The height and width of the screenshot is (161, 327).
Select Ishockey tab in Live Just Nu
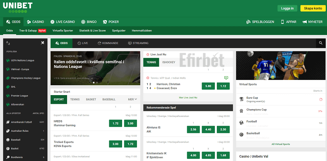(169, 62)
